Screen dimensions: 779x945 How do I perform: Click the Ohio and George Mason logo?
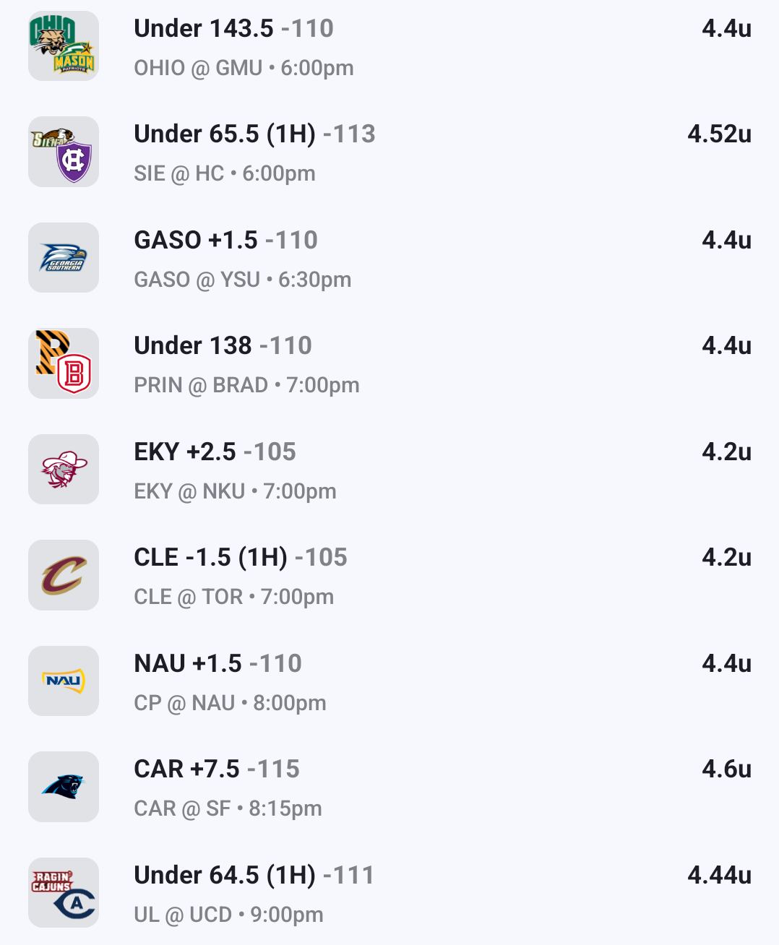click(x=64, y=46)
